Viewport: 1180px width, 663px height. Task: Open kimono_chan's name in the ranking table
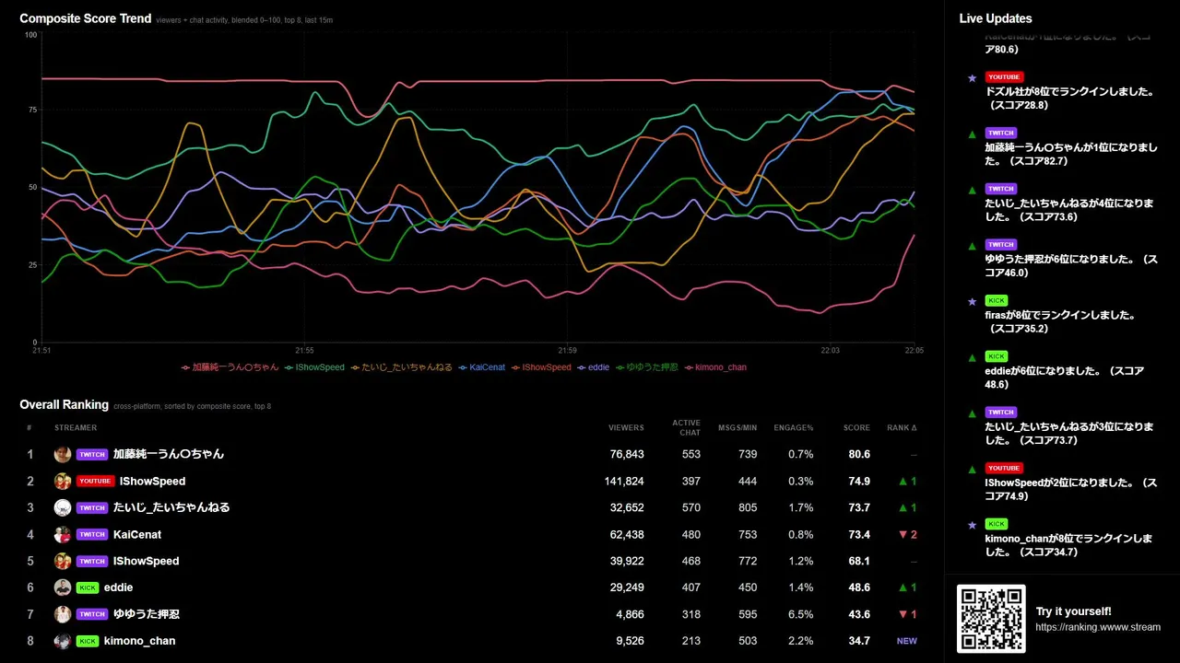pos(139,641)
